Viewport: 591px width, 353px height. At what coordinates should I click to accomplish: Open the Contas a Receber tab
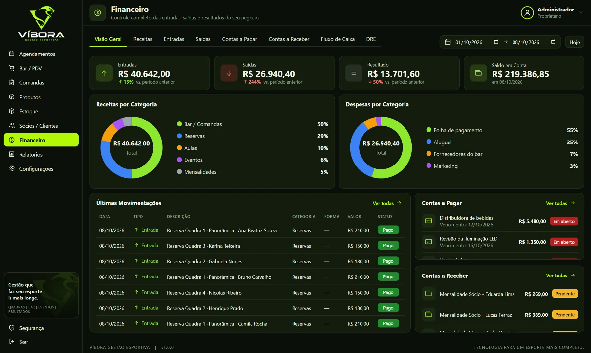(289, 39)
